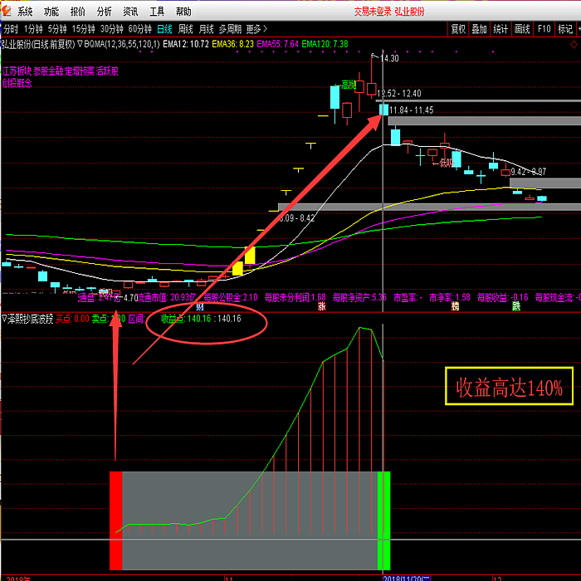Click the 涨 event marker below the chart

(322, 306)
